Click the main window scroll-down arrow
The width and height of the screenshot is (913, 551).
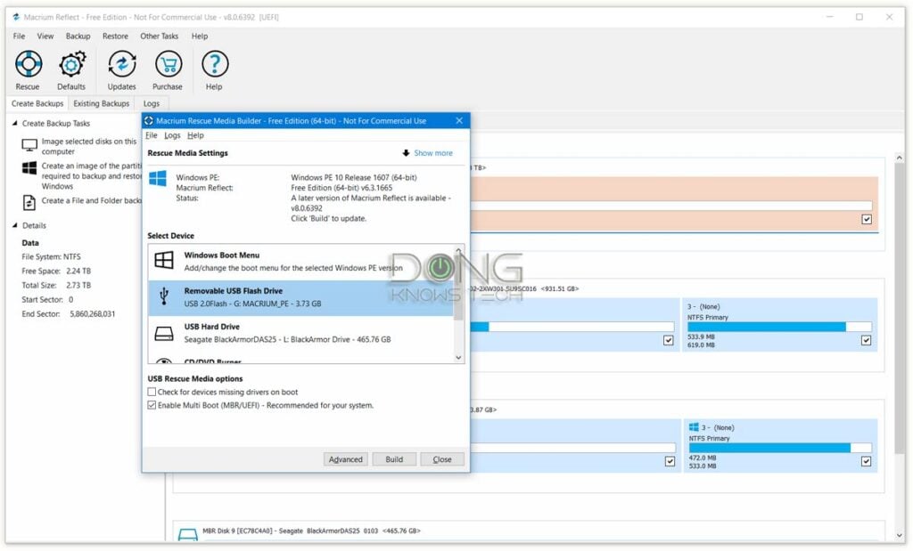click(x=899, y=535)
